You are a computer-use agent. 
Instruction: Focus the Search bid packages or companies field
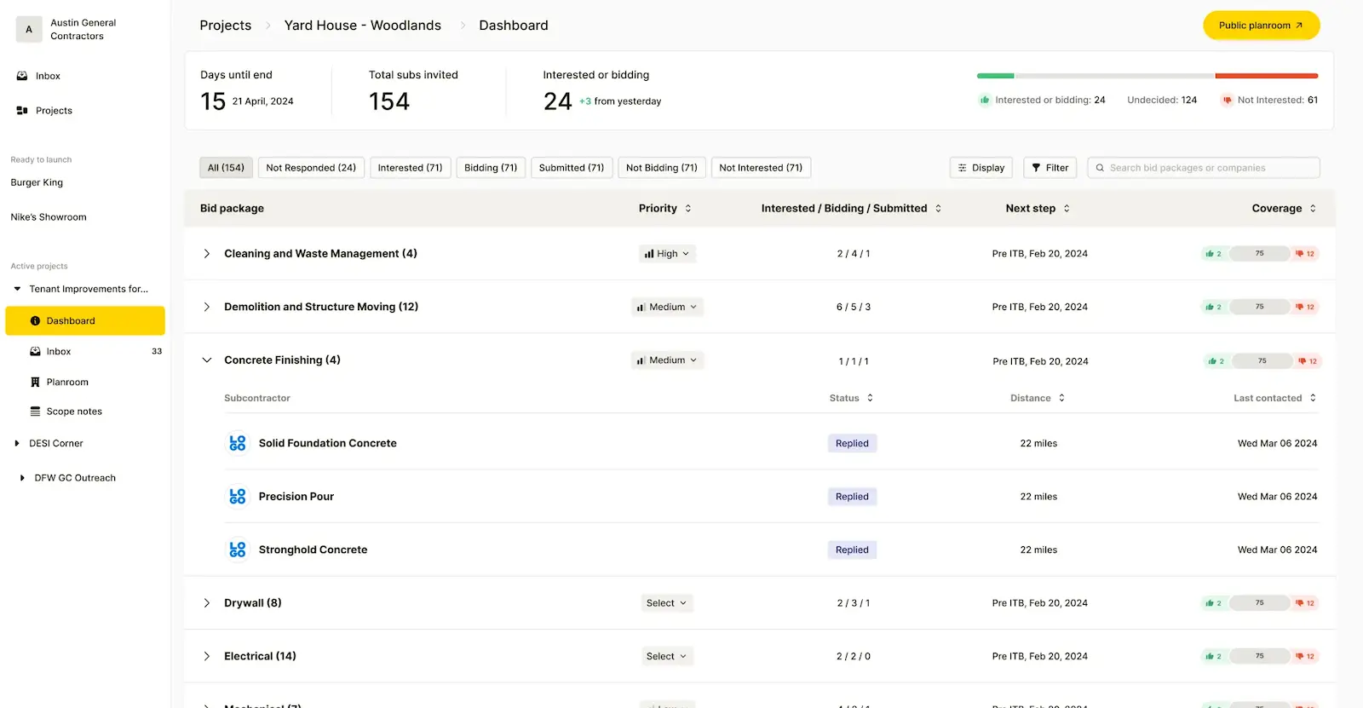(1204, 168)
